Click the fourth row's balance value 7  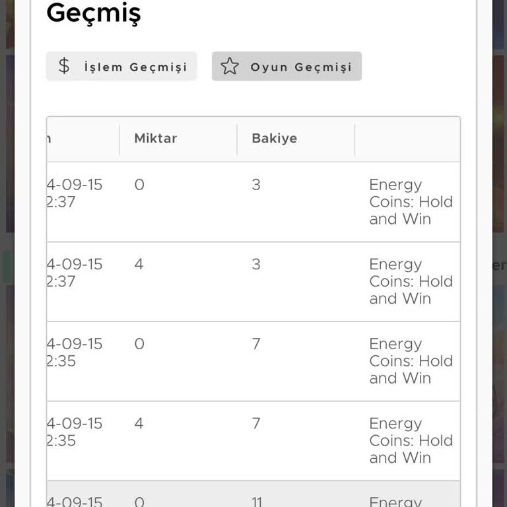[256, 423]
